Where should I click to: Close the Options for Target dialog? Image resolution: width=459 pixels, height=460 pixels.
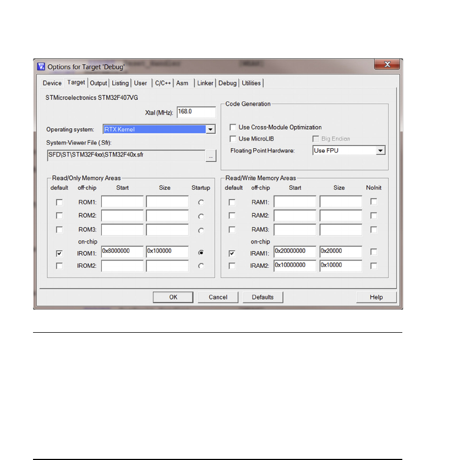387,64
